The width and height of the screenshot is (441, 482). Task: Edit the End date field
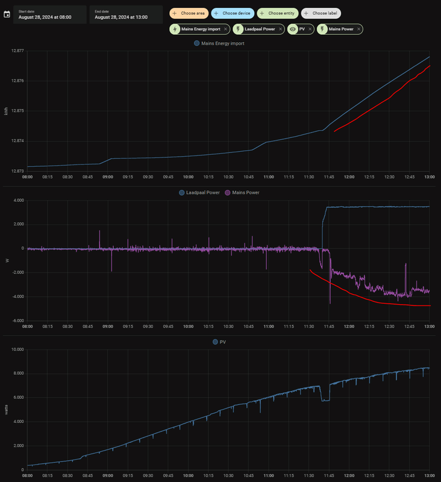tap(126, 14)
